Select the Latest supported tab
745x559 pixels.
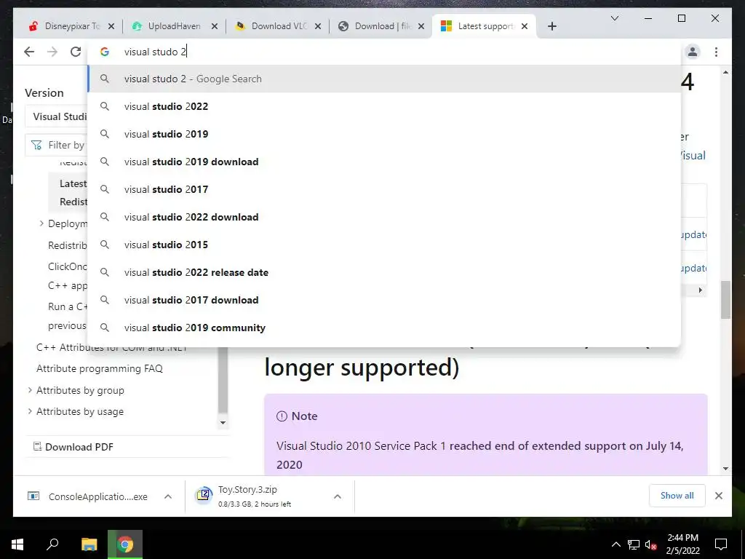pyautogui.click(x=485, y=26)
